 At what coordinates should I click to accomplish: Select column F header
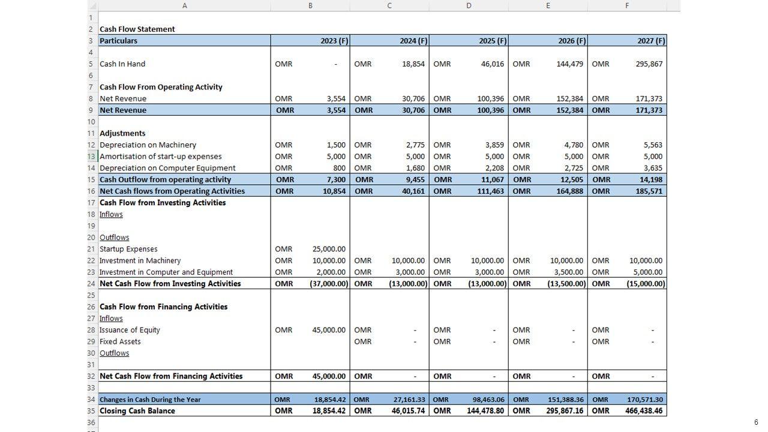coord(627,5)
